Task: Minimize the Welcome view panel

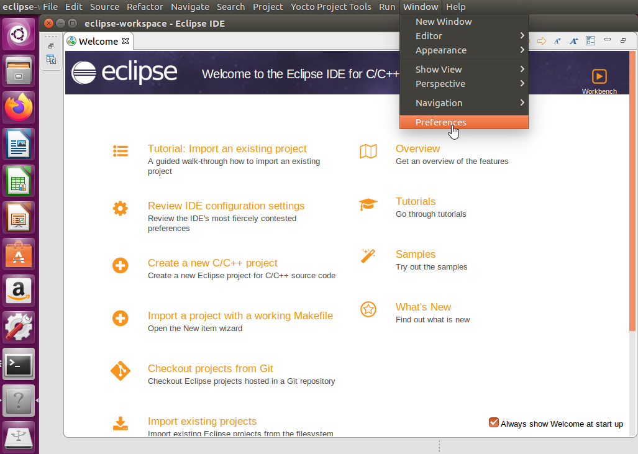Action: (608, 40)
